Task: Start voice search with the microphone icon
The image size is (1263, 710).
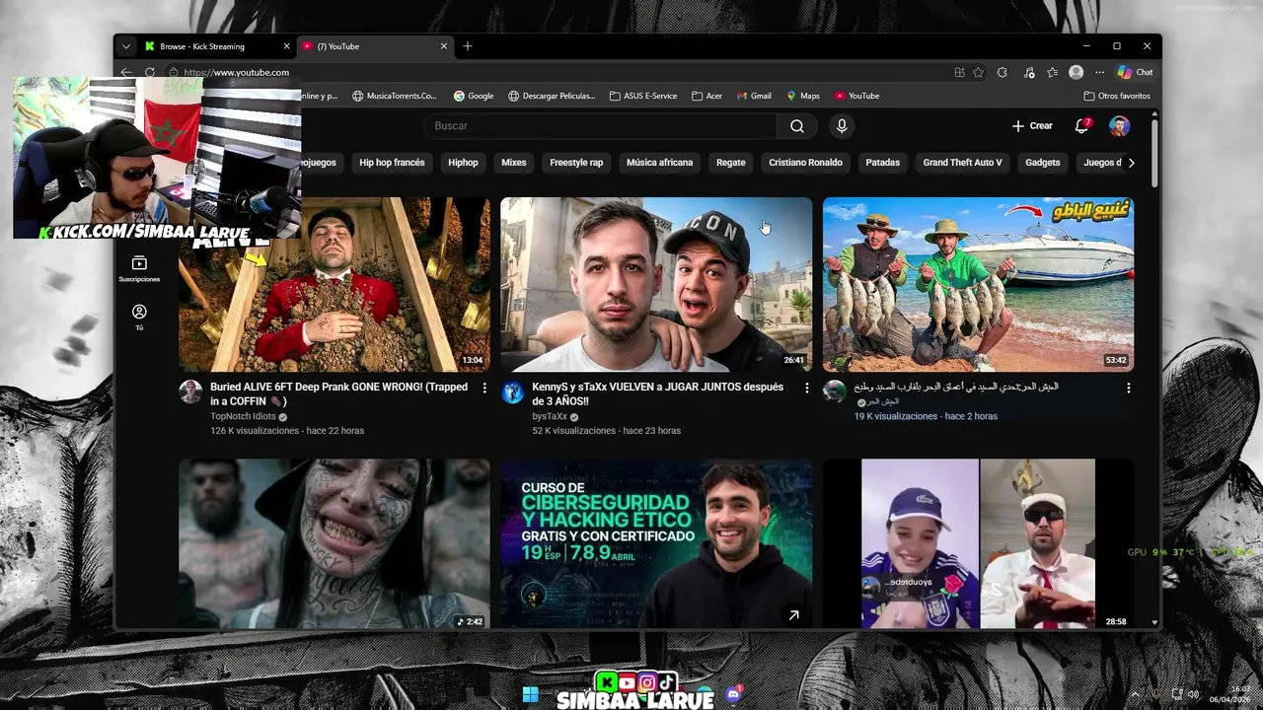Action: (x=842, y=126)
